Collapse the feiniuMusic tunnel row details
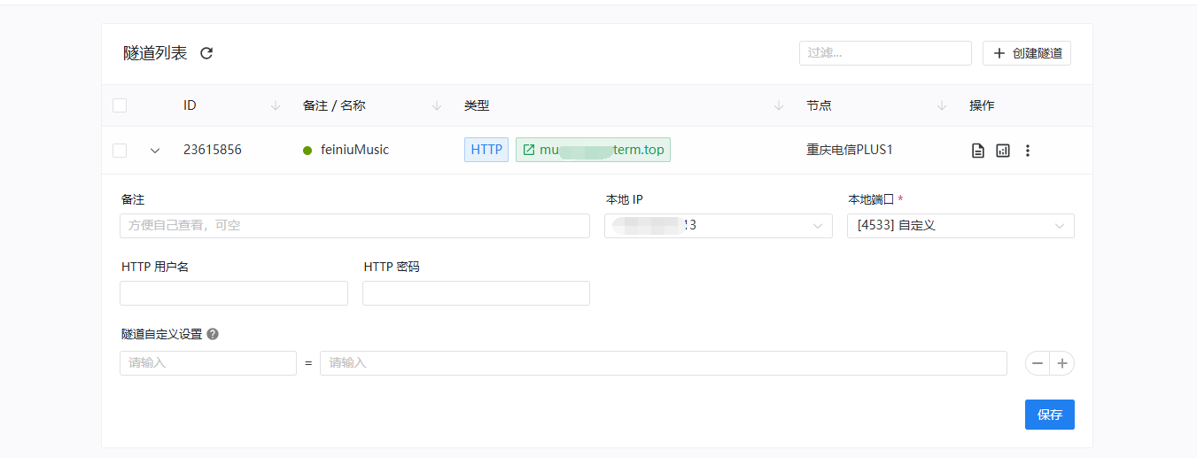1197x458 pixels. pyautogui.click(x=155, y=151)
